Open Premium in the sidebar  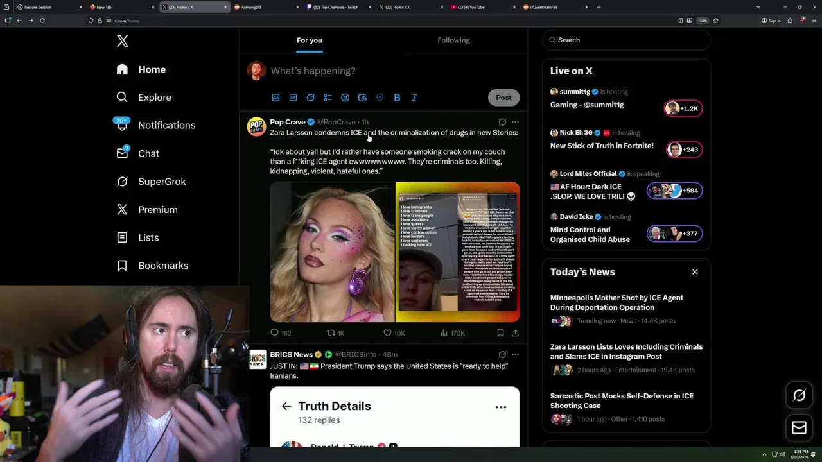(147, 209)
